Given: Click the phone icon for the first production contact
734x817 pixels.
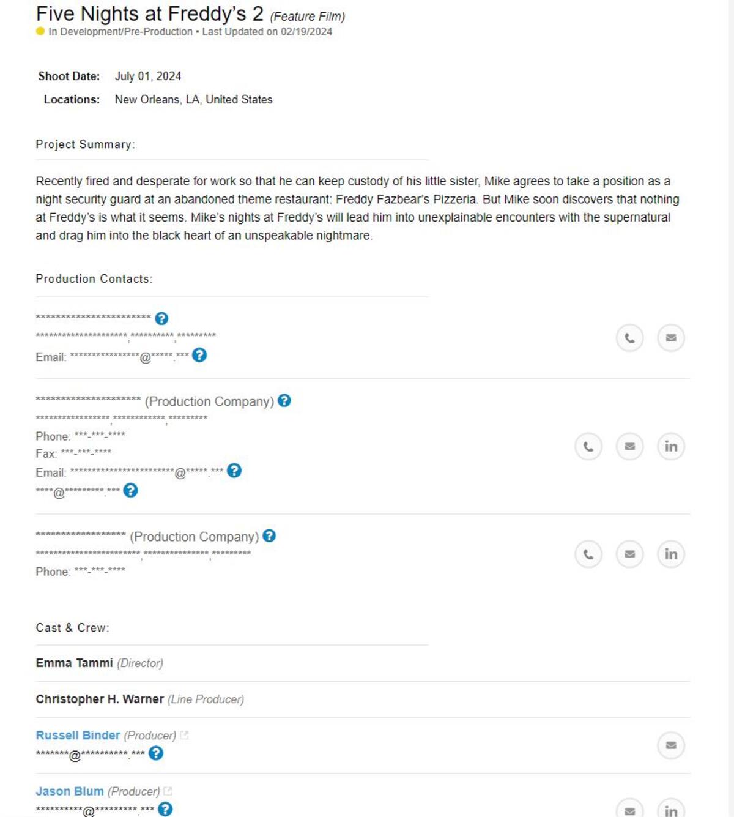Looking at the screenshot, I should pyautogui.click(x=629, y=338).
